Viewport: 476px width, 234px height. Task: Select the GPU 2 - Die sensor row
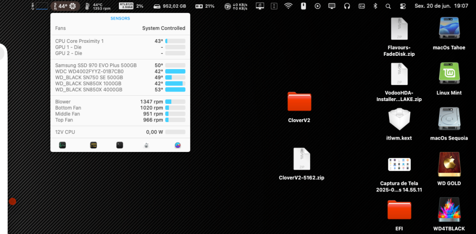point(120,53)
